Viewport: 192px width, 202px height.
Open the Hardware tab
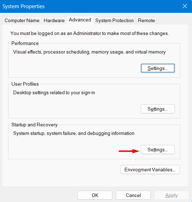click(54, 20)
